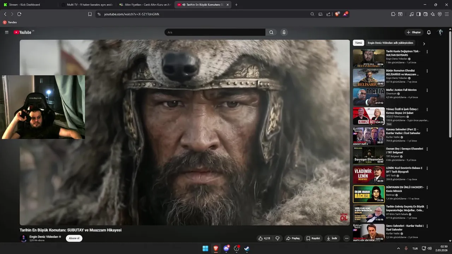Viewport: 452px width, 254px height.
Task: Go to the YouTube home logo
Action: tap(23, 32)
